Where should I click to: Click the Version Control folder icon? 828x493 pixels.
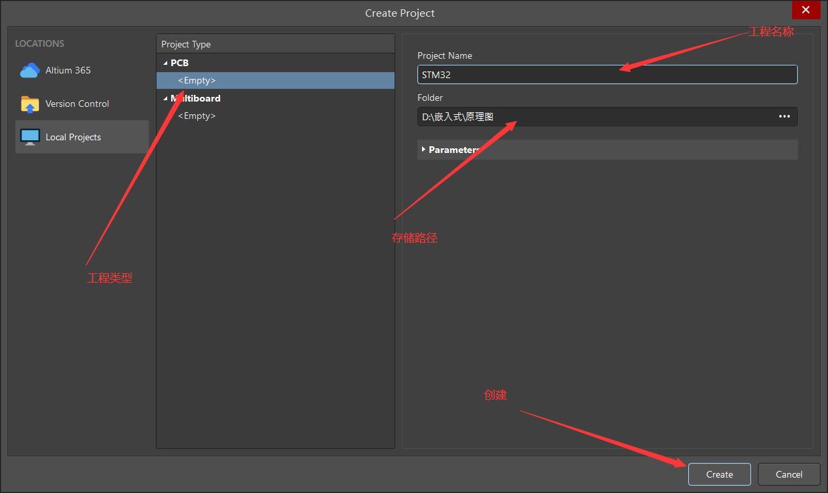point(30,104)
